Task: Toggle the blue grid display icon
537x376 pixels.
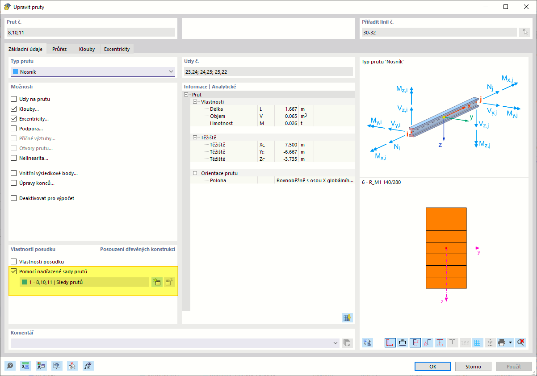Action: click(478, 343)
